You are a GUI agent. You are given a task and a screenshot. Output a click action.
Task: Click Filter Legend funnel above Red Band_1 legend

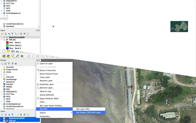click(x=12, y=33)
